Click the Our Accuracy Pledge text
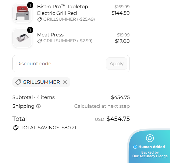Screen dimensions: 170x163 (150, 156)
